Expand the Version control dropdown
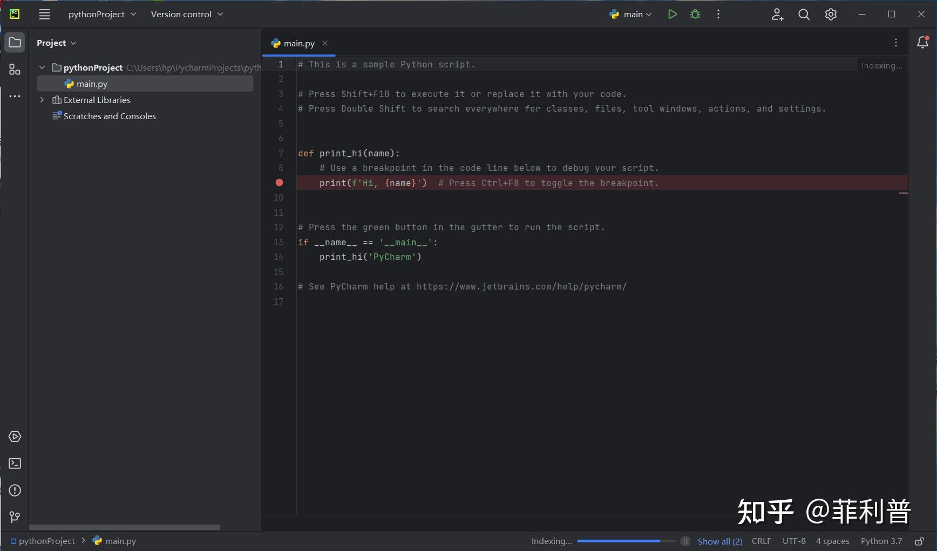Screen dimensions: 937x551 click(x=187, y=15)
